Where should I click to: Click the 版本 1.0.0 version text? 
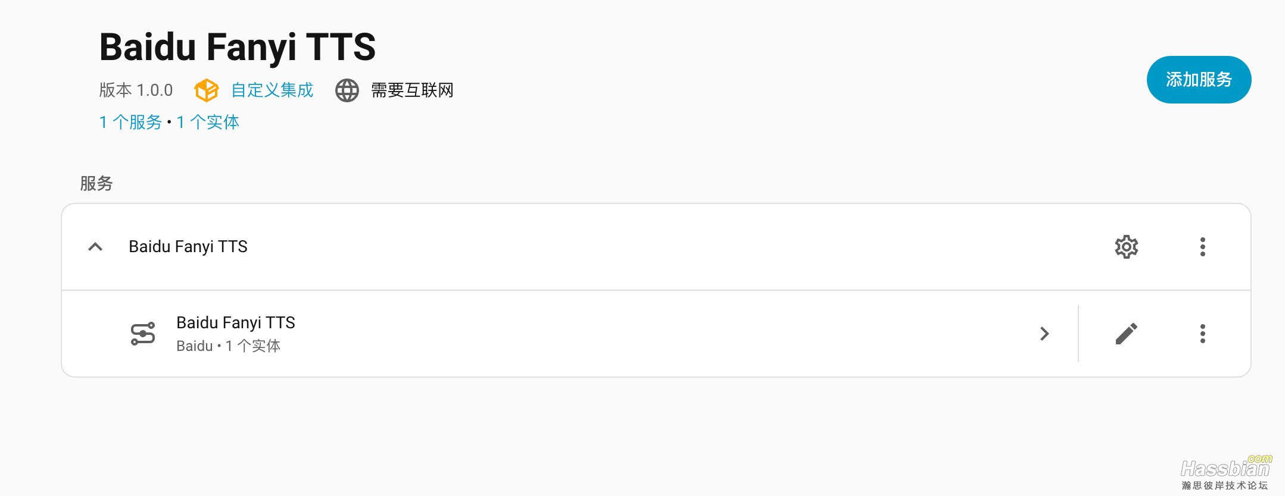pyautogui.click(x=136, y=90)
